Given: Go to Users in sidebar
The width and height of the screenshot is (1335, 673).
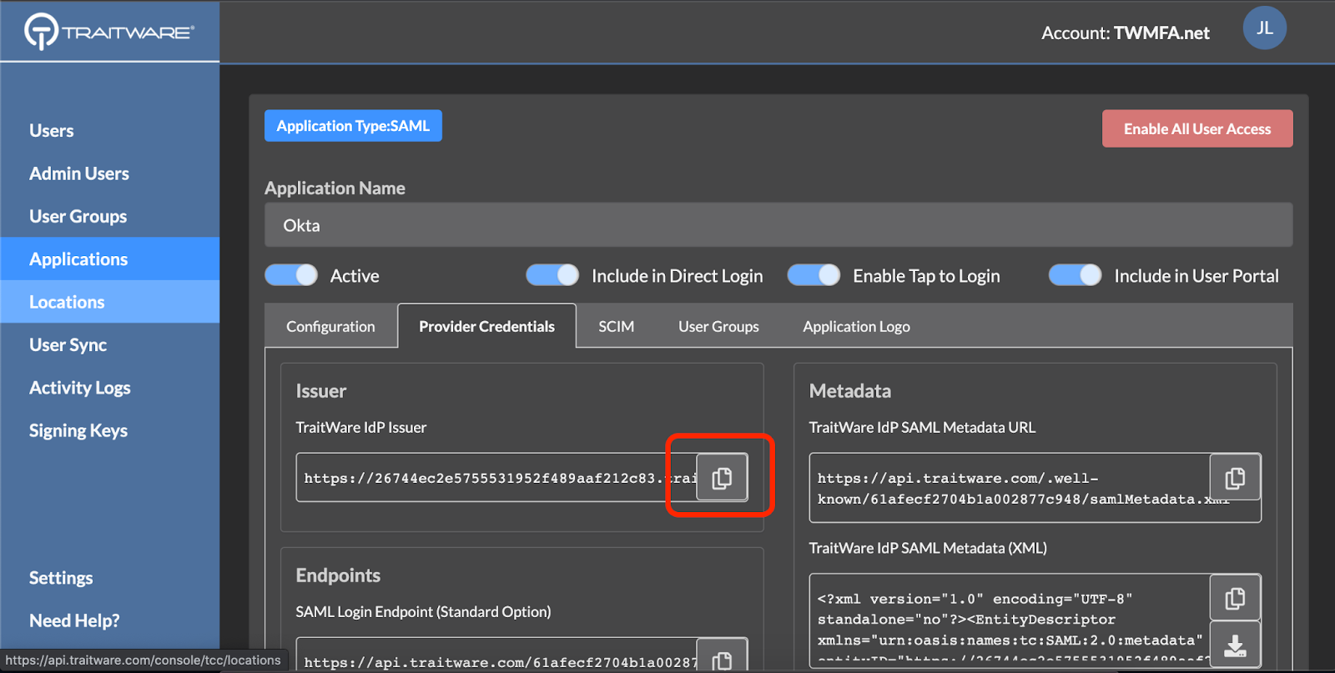Looking at the screenshot, I should tap(109, 130).
